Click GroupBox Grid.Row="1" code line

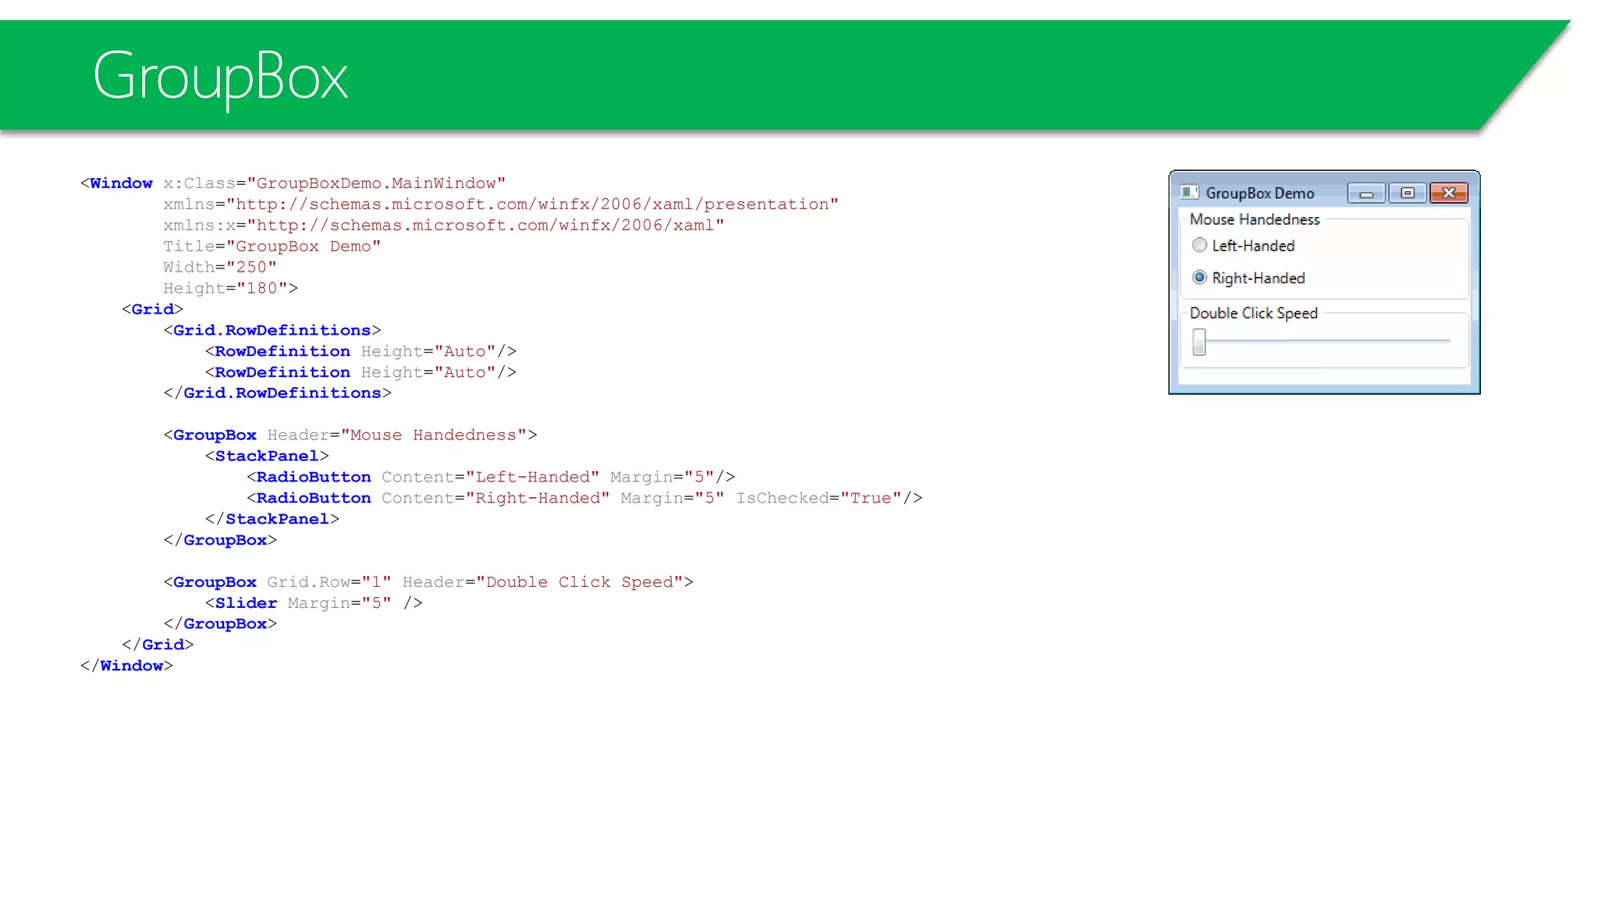[x=428, y=582]
